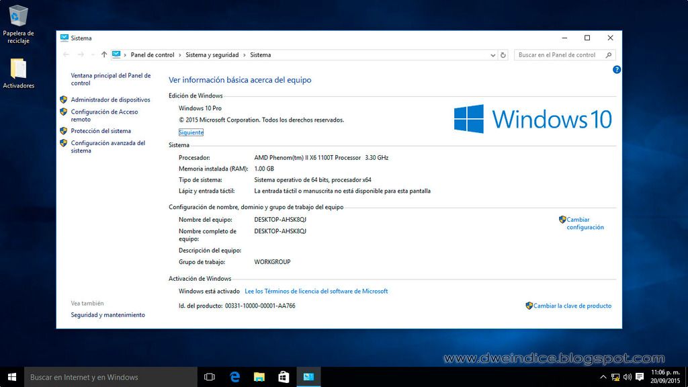Launch Microsoft Edge from the taskbar
Viewport: 688px width, 387px height.
(235, 377)
